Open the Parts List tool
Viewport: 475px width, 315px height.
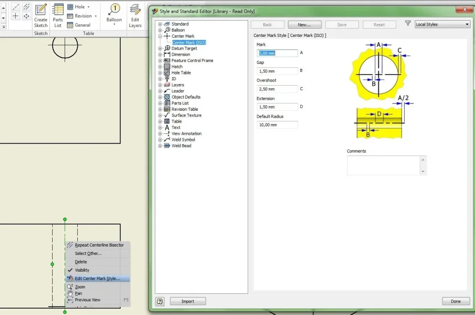point(58,16)
